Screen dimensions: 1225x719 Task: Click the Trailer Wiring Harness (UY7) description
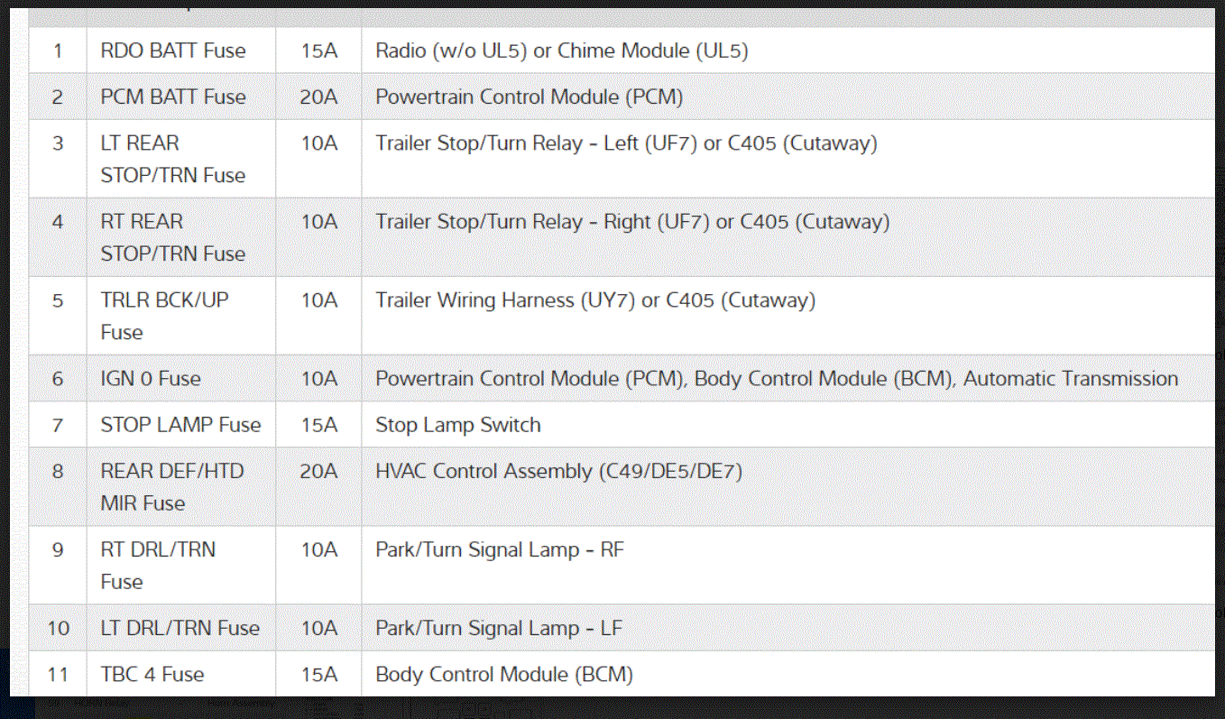595,300
